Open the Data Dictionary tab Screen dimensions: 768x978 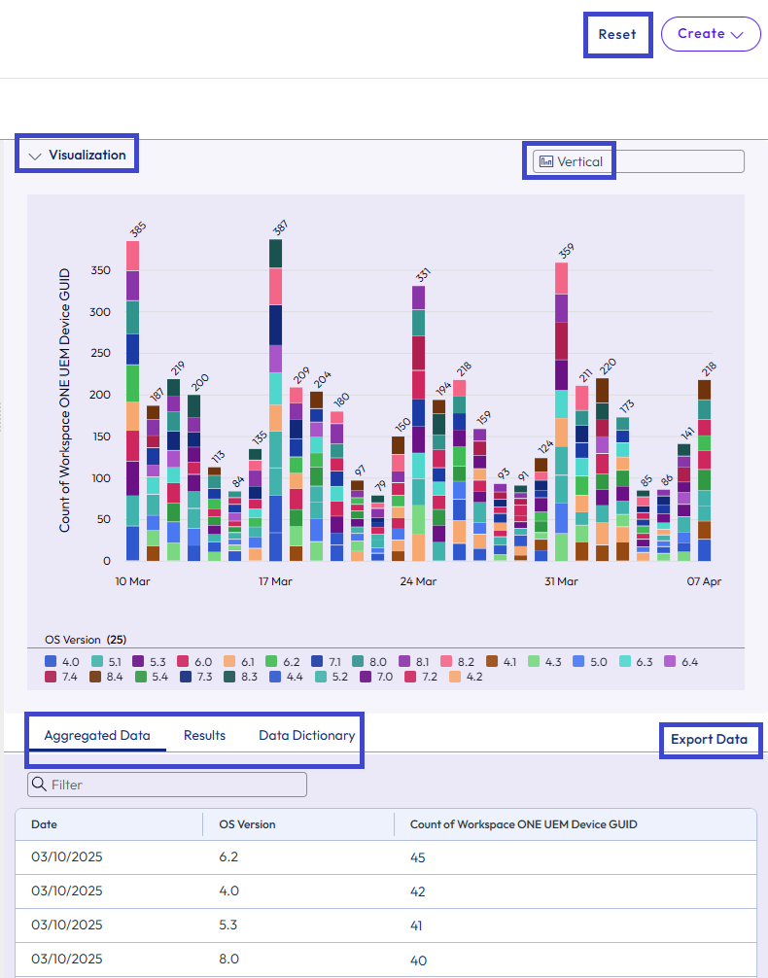pos(307,735)
